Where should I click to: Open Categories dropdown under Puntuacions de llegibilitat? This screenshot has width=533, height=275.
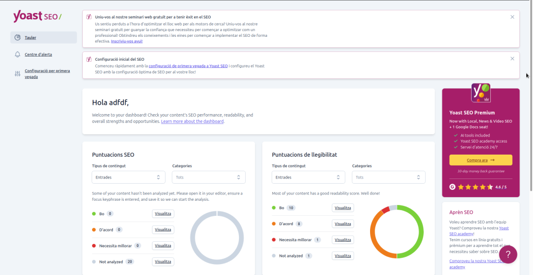point(388,177)
